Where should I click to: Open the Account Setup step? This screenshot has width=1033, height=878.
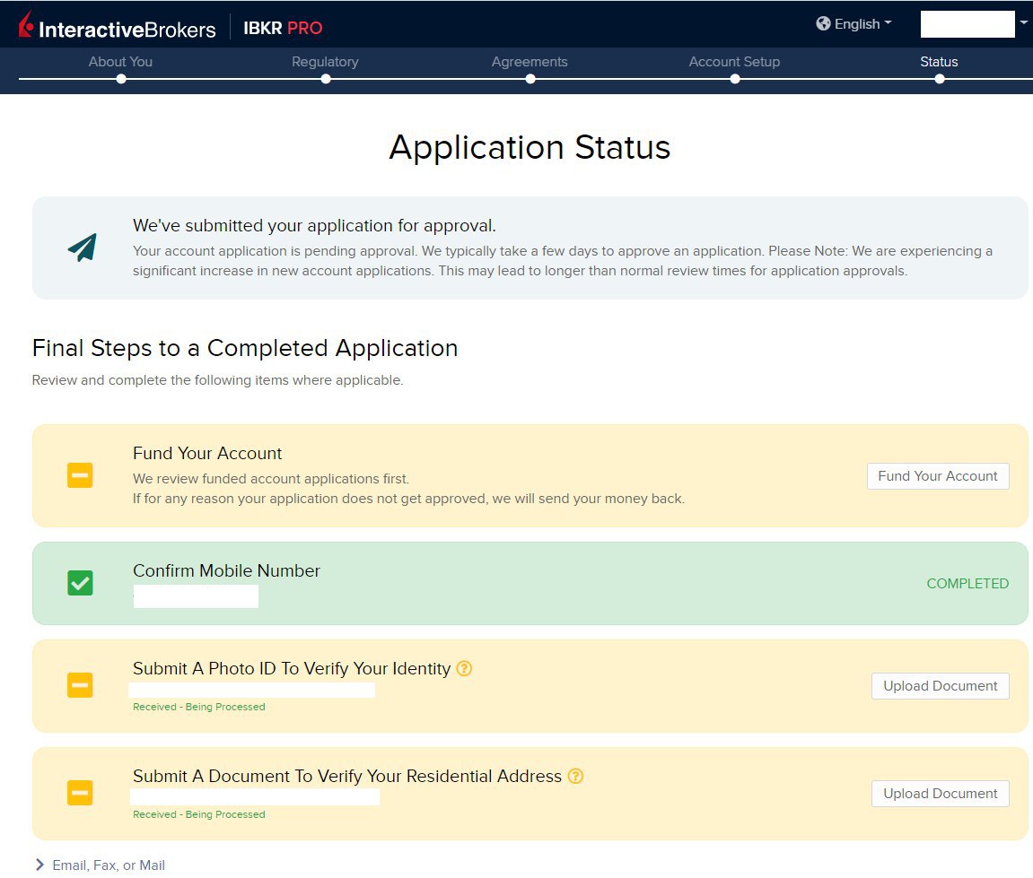tap(734, 62)
